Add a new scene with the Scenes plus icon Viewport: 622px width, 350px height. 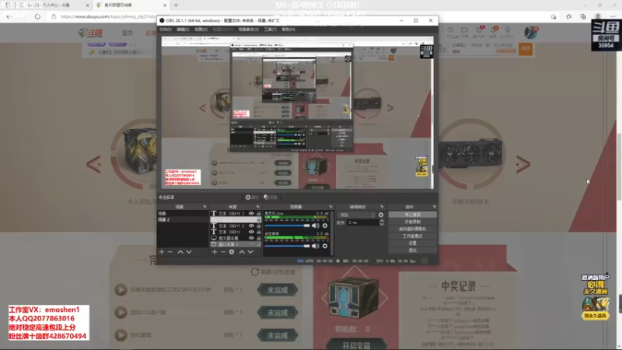click(x=162, y=252)
